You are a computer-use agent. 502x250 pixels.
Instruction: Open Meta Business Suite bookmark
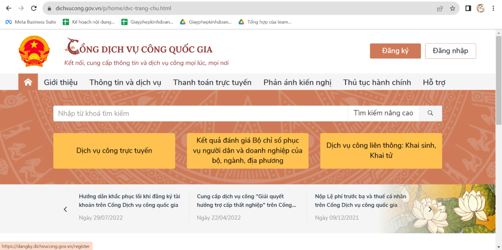point(31,22)
